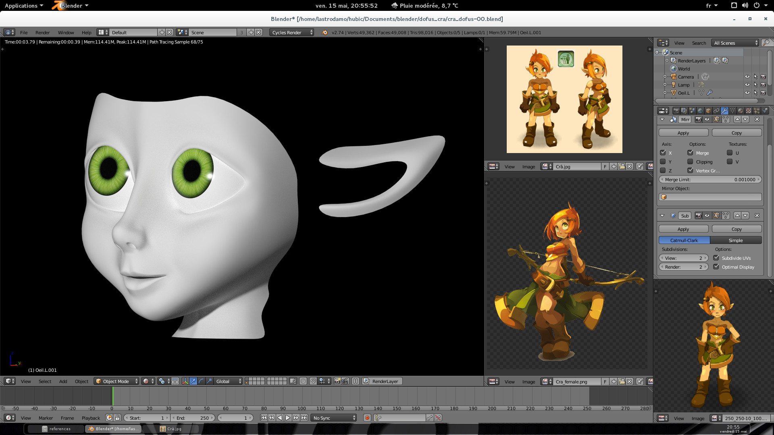The width and height of the screenshot is (774, 435).
Task: Click the subdivisions Render level field
Action: pos(683,267)
